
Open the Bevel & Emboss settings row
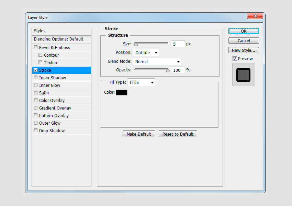pyautogui.click(x=61, y=47)
